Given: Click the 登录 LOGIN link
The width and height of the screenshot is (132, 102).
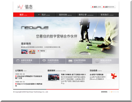Looking at the screenshot, I should click(96, 7).
